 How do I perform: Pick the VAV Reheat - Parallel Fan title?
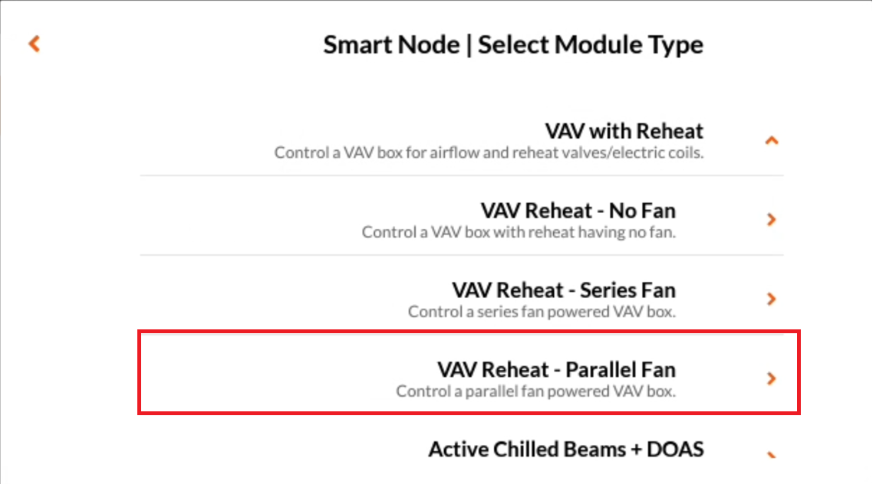coord(556,370)
